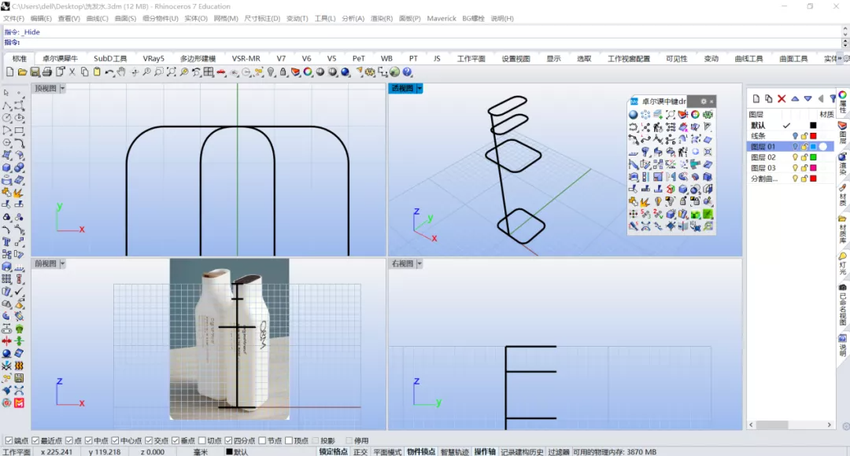Screen dimensions: 850x456
Task: Click the lock padlock icon in toolbar
Action: click(283, 72)
